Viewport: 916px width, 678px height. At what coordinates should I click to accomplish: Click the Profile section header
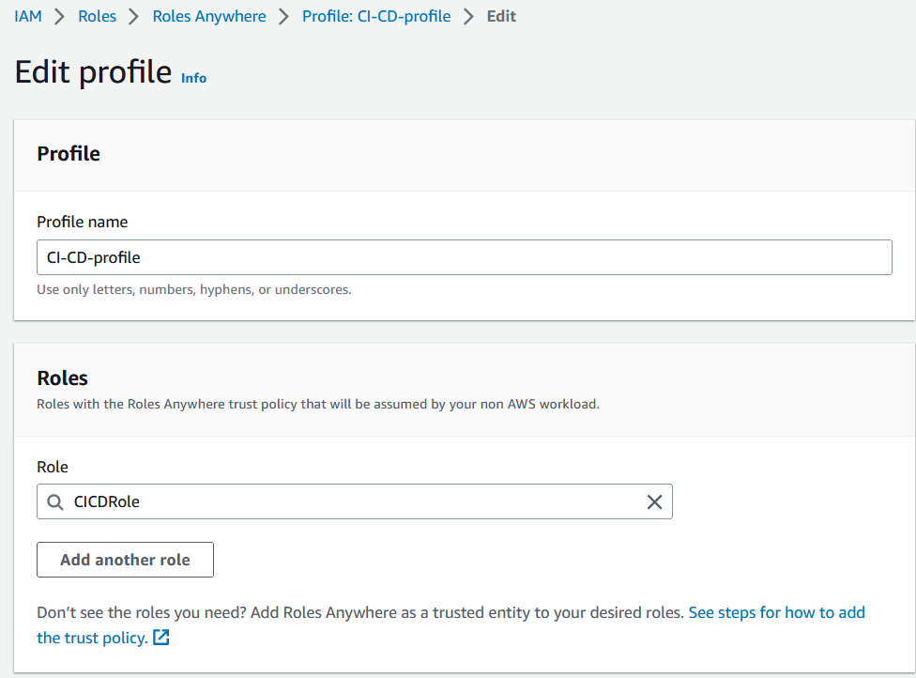[x=68, y=153]
